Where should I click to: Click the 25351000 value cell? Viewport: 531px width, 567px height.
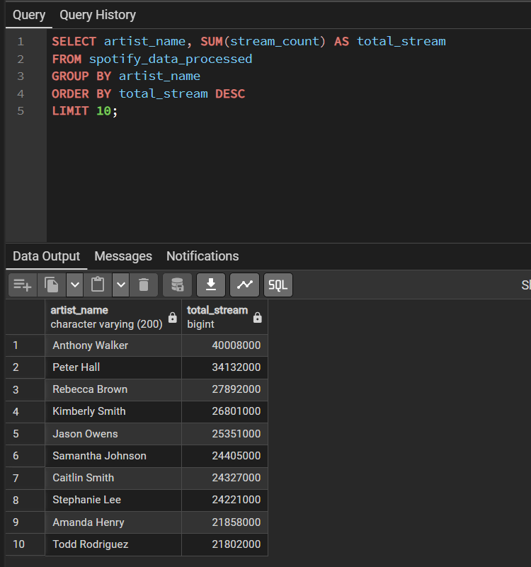224,434
